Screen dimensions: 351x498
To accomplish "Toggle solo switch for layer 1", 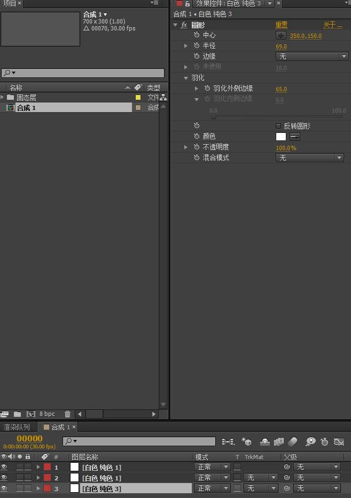I will [x=20, y=467].
